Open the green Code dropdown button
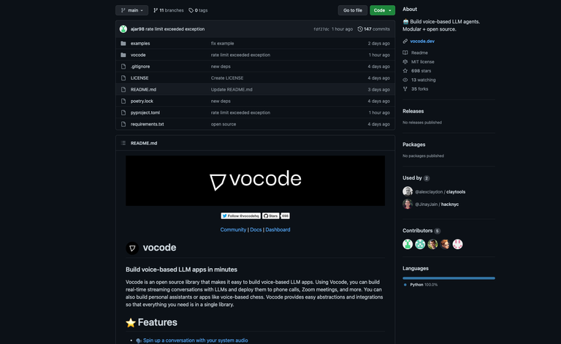 click(382, 10)
